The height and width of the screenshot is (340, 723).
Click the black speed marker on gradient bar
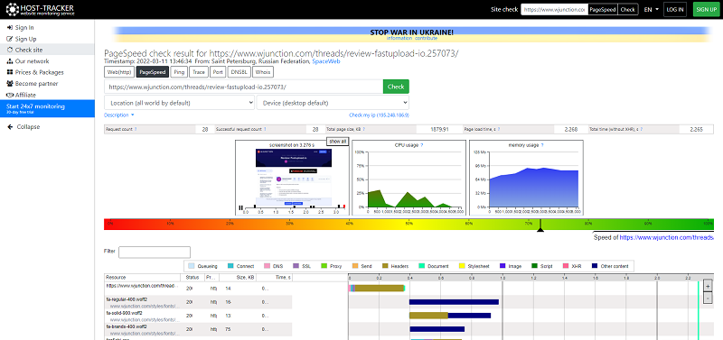[540, 225]
